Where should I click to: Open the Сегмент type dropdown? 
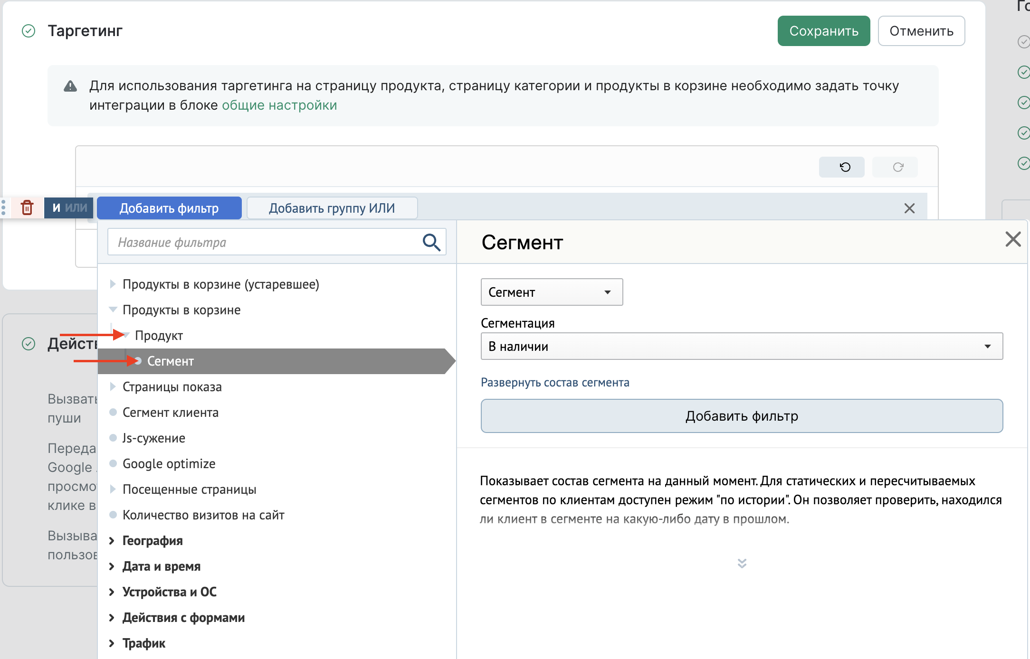(x=552, y=292)
